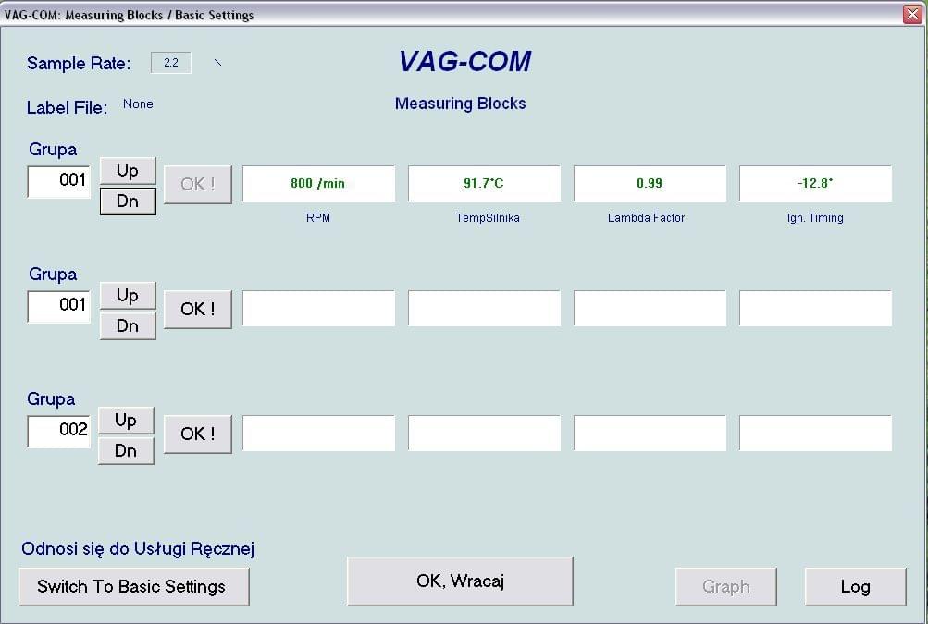This screenshot has height=624, width=928.
Task: Select the -12.8° ignition timing value
Action: (815, 183)
